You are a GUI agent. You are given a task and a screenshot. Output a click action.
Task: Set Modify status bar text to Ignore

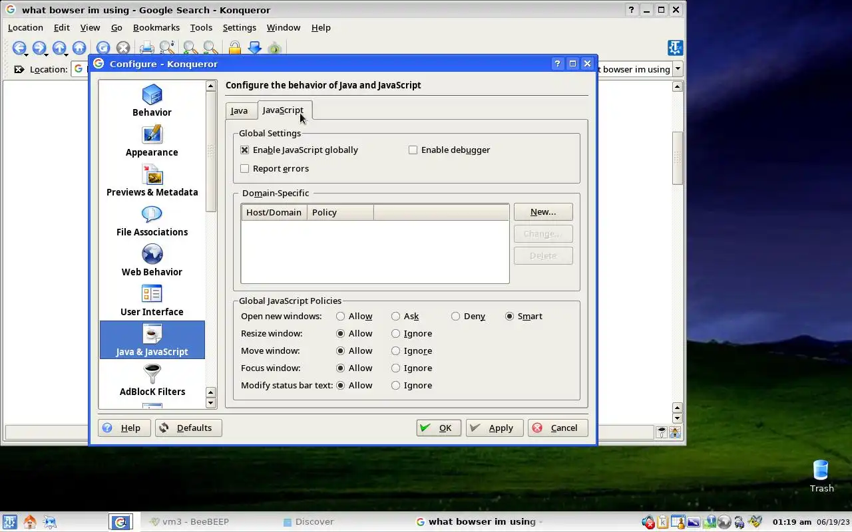pyautogui.click(x=395, y=386)
